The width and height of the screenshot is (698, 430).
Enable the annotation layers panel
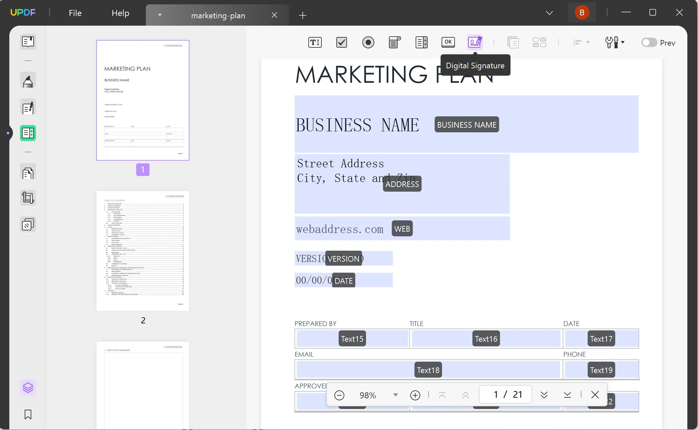(x=28, y=388)
